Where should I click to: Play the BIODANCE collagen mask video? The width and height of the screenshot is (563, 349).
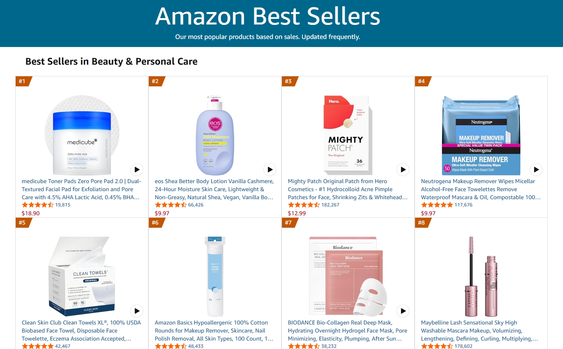pos(403,311)
